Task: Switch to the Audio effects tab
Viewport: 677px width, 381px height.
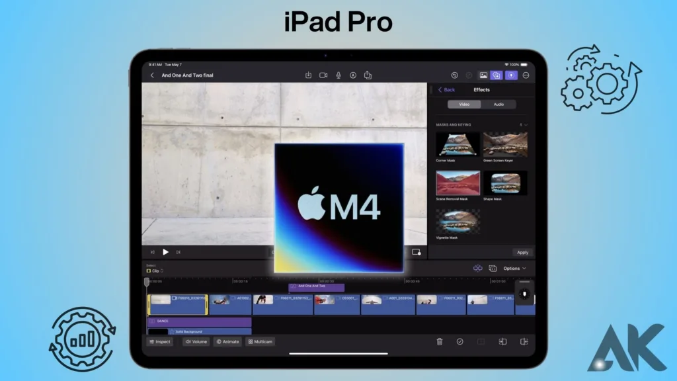Action: (x=498, y=105)
